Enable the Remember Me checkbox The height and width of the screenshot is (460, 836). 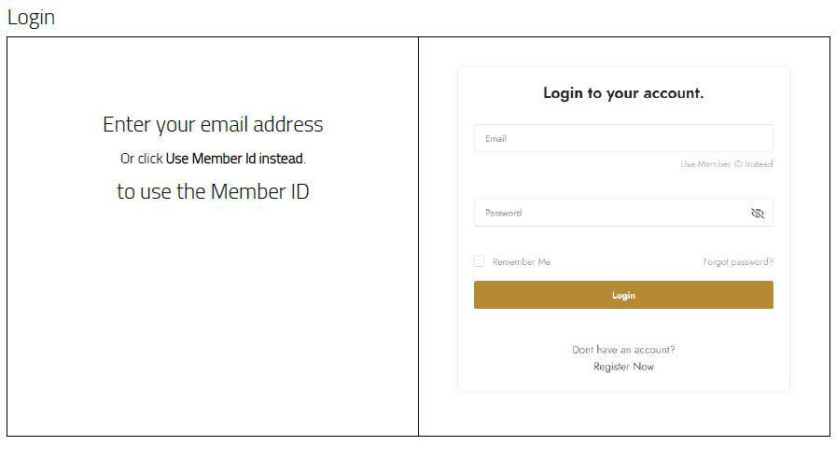click(480, 262)
